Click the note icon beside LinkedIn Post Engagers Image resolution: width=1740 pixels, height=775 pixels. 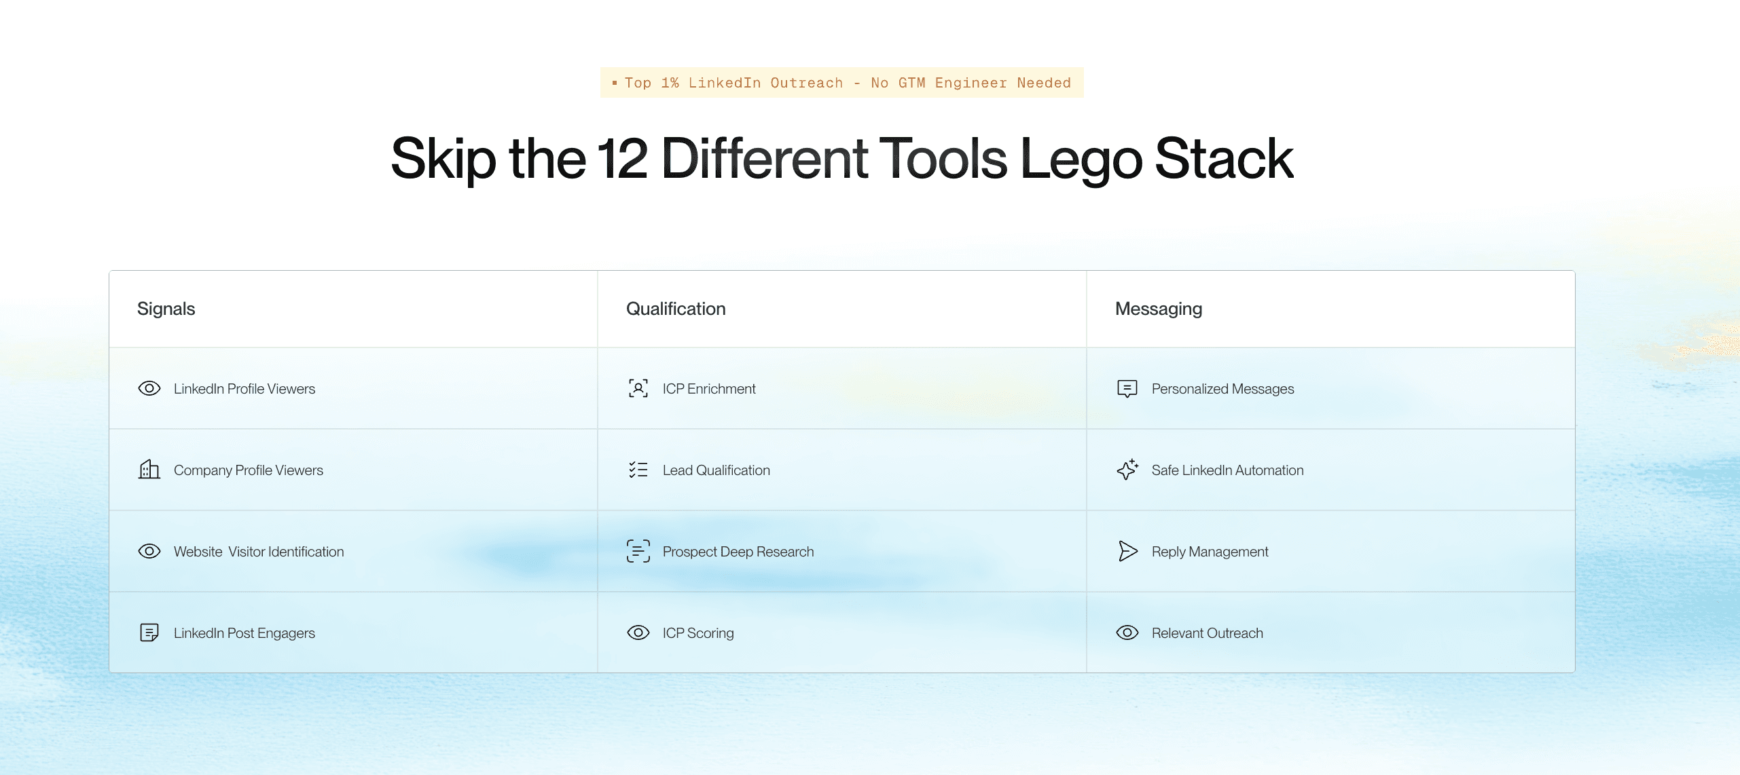click(149, 632)
